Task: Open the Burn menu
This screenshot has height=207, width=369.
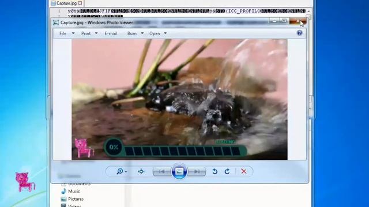Action: (x=132, y=33)
